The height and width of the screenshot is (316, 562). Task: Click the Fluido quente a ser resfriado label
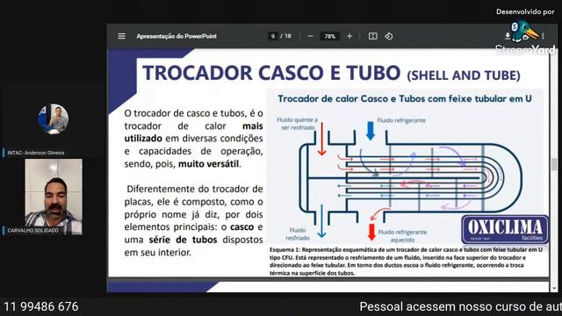(x=297, y=124)
